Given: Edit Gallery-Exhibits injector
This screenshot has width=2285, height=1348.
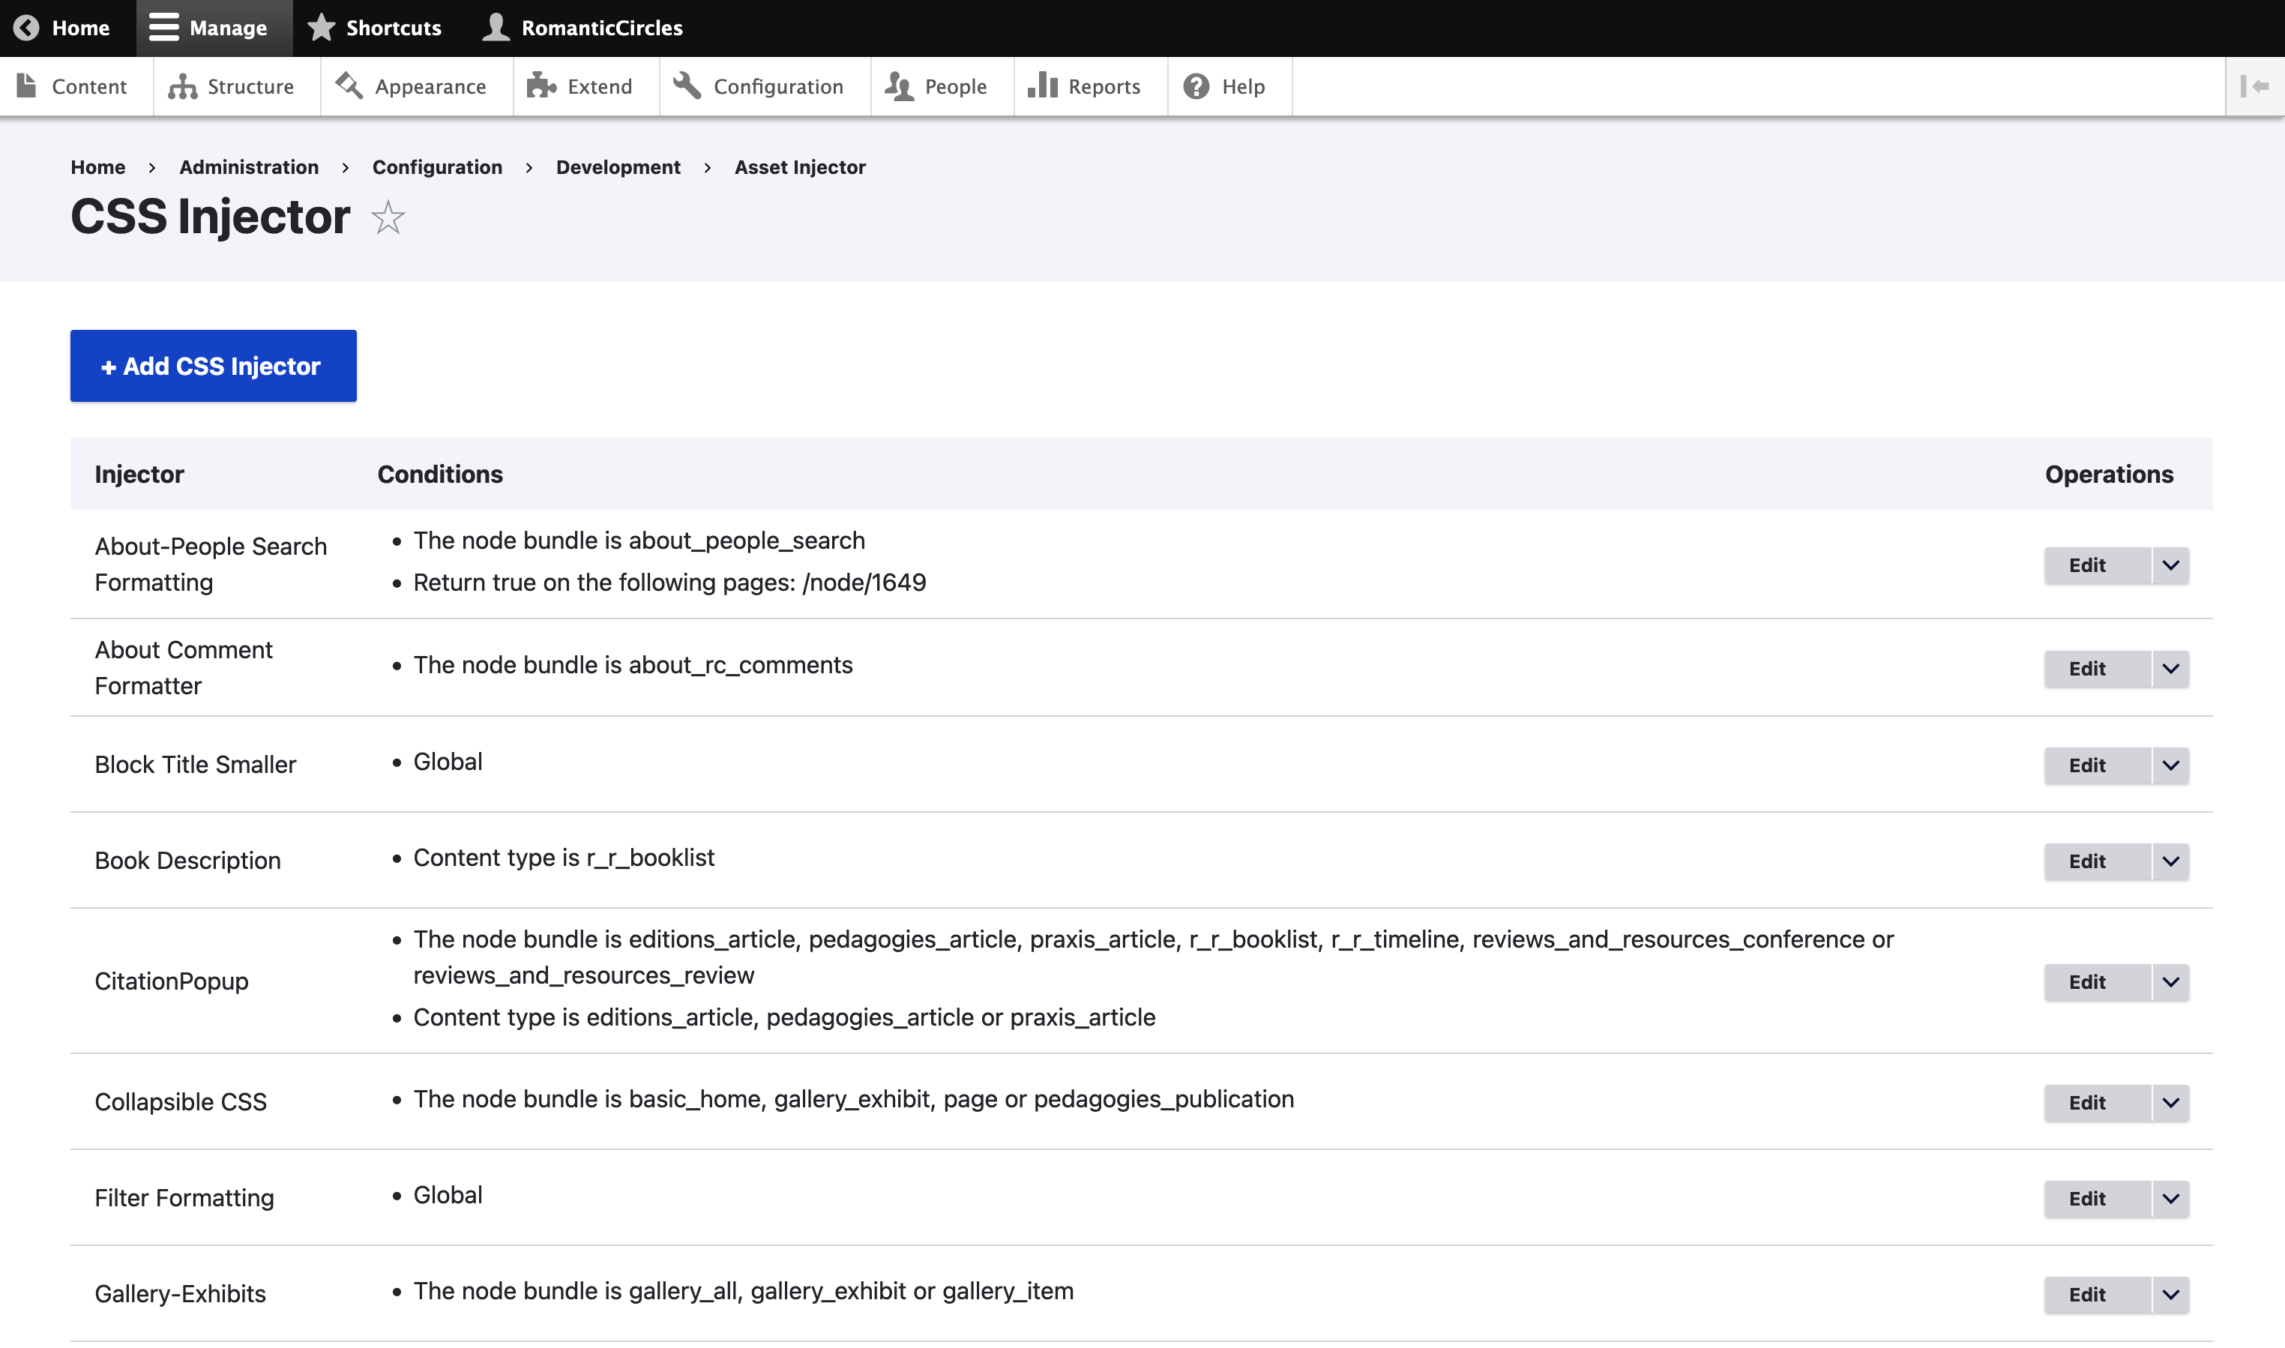Looking at the screenshot, I should pos(2097,1296).
